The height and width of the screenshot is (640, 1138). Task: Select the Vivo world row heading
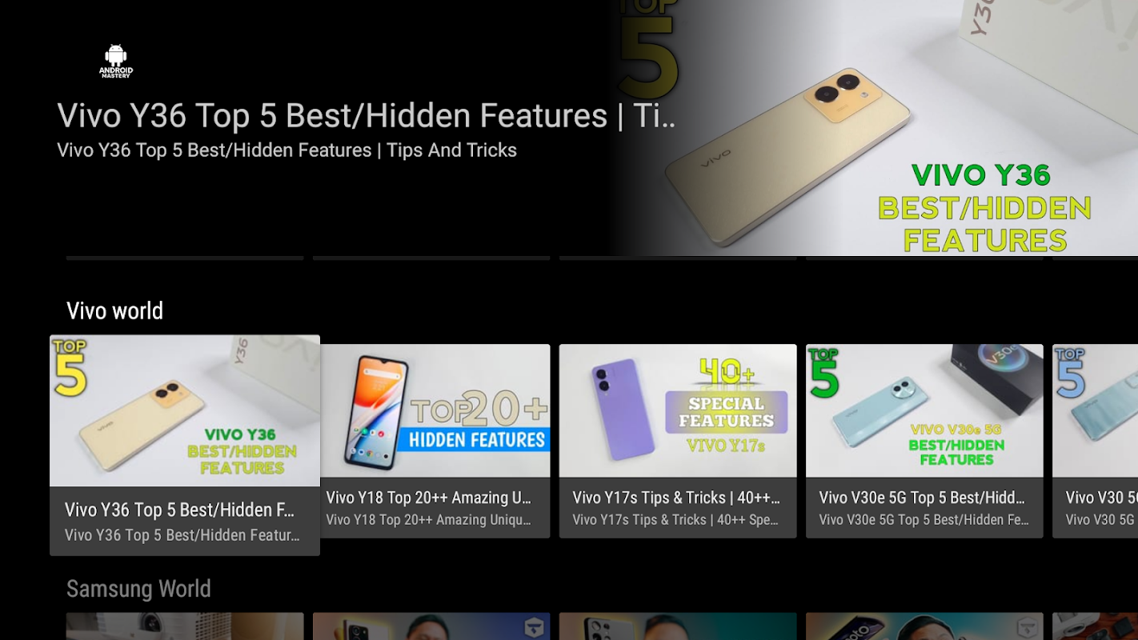click(x=114, y=310)
